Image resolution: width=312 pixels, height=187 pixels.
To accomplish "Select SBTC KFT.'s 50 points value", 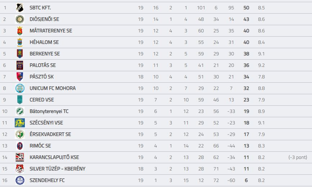I will click(247, 8).
